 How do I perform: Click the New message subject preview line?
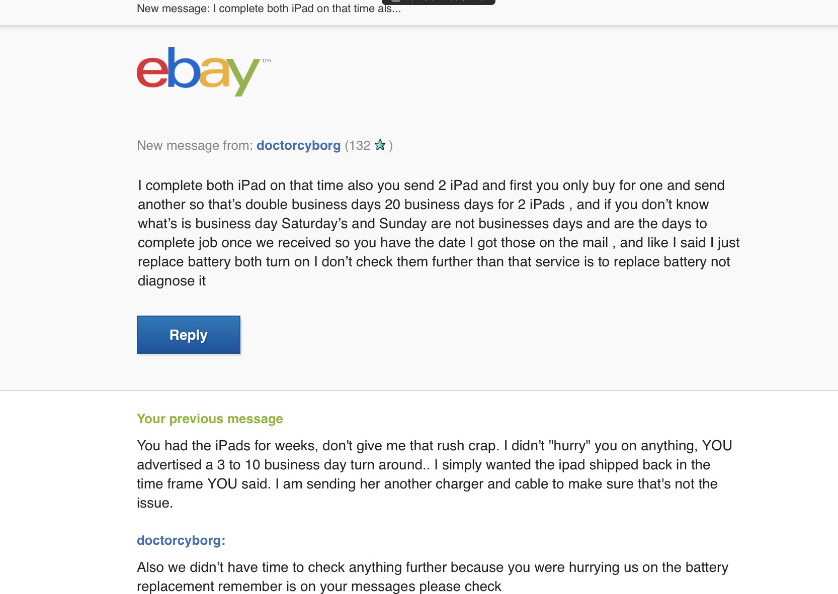[269, 8]
